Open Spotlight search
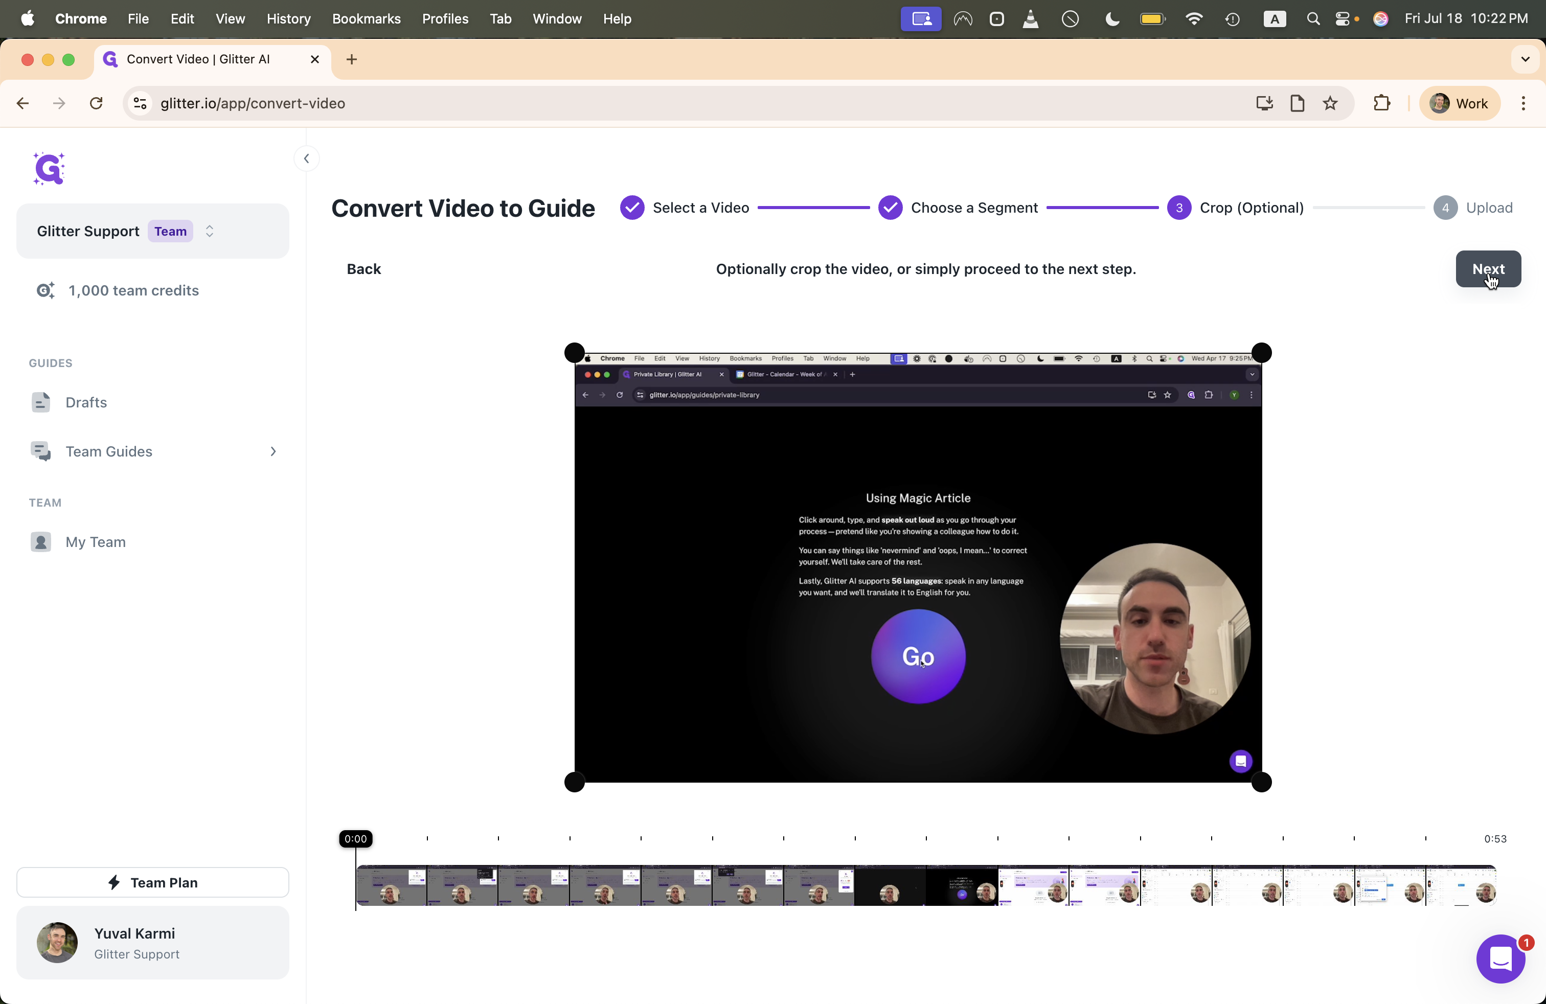Screen dimensions: 1546x1004 click(x=1313, y=19)
